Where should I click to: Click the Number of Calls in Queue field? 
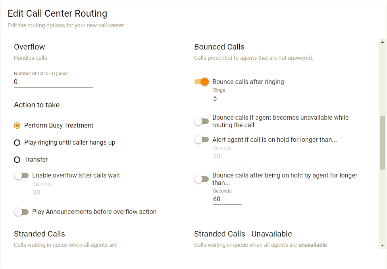(53, 82)
